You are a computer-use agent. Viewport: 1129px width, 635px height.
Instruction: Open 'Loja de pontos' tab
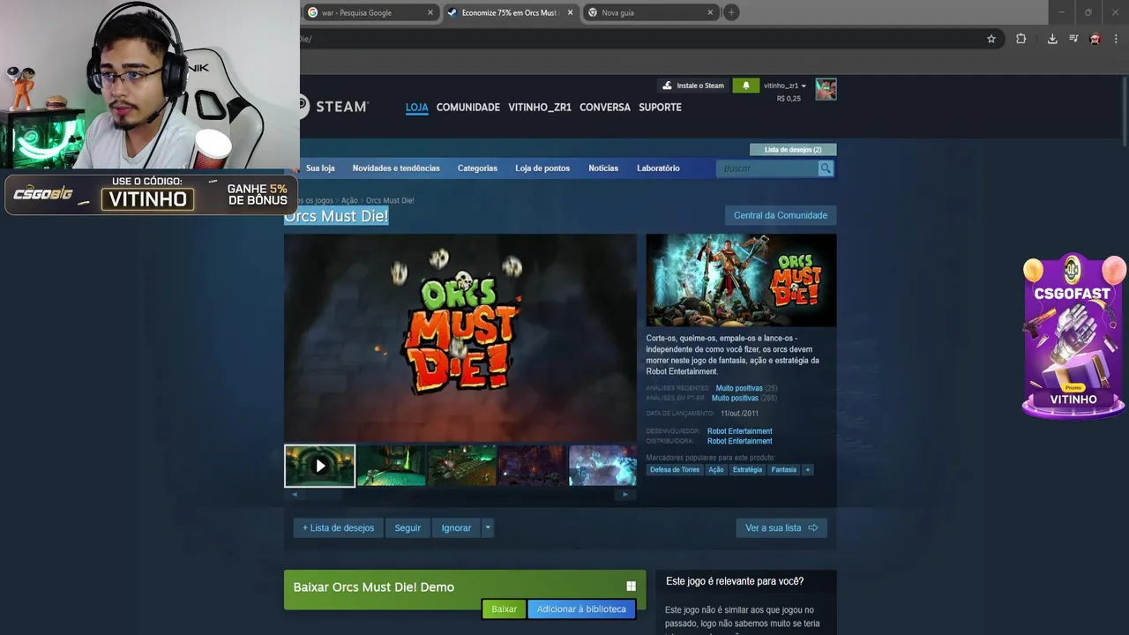[542, 168]
